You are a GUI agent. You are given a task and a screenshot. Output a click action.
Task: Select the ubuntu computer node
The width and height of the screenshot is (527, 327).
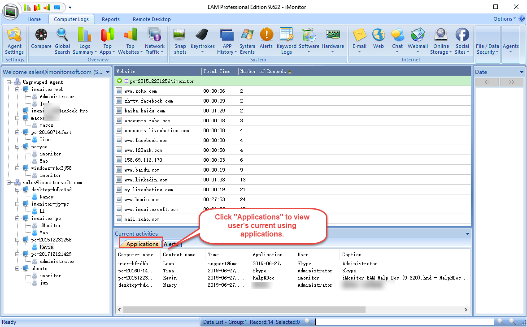pyautogui.click(x=39, y=268)
